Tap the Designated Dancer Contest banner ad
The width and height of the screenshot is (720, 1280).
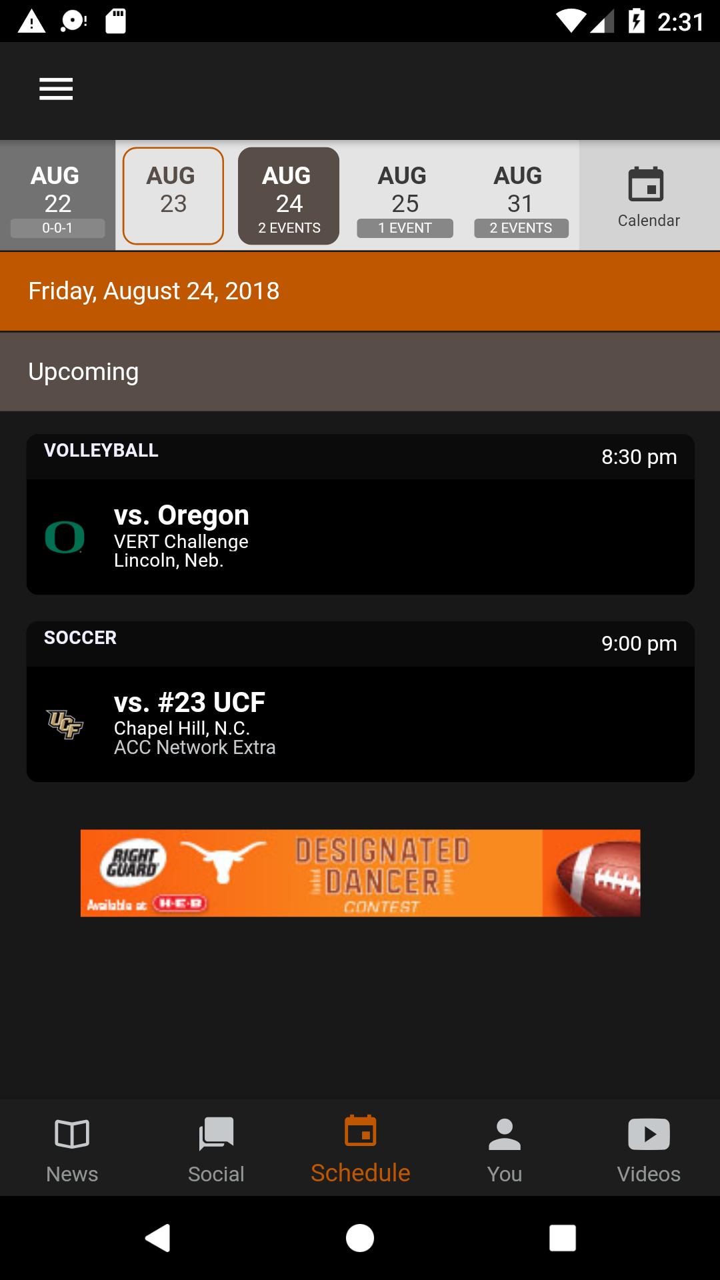tap(361, 873)
